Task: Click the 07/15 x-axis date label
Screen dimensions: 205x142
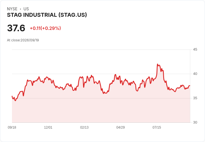Action: pos(157,127)
